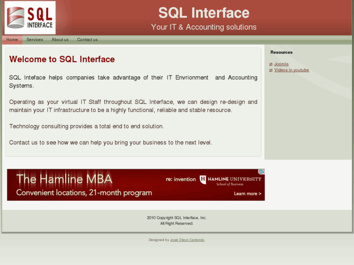
Task: Click the 'SQL Inteface helps companies' paragraph
Action: click(x=133, y=82)
